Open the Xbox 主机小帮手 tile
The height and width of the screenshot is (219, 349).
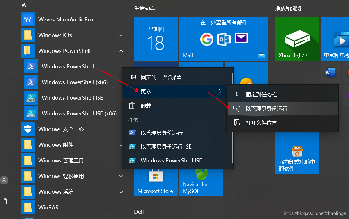[297, 39]
